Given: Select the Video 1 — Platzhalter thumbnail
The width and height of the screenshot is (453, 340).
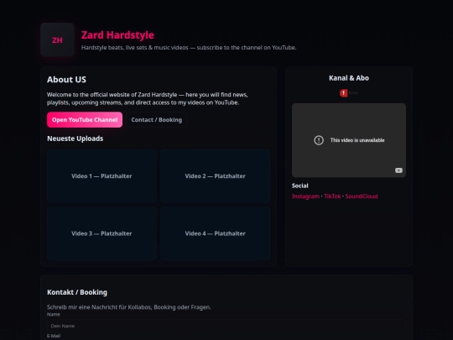Looking at the screenshot, I should 102,176.
